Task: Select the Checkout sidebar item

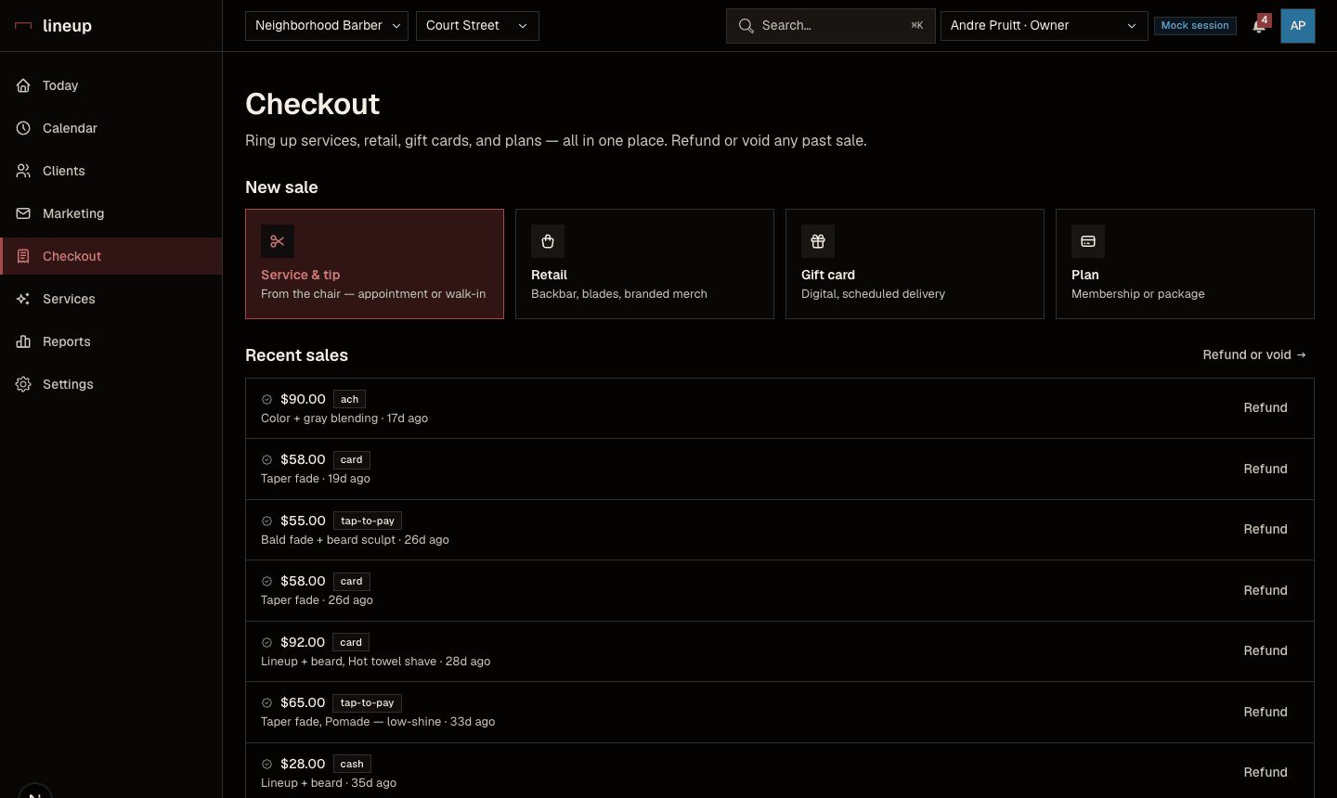Action: point(111,256)
